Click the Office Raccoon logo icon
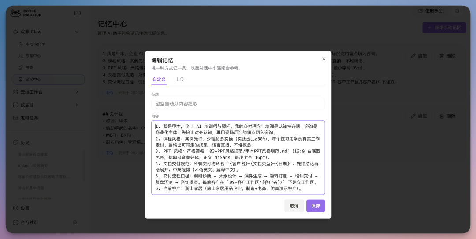Image resolution: width=476 pixels, height=239 pixels. pos(15,13)
